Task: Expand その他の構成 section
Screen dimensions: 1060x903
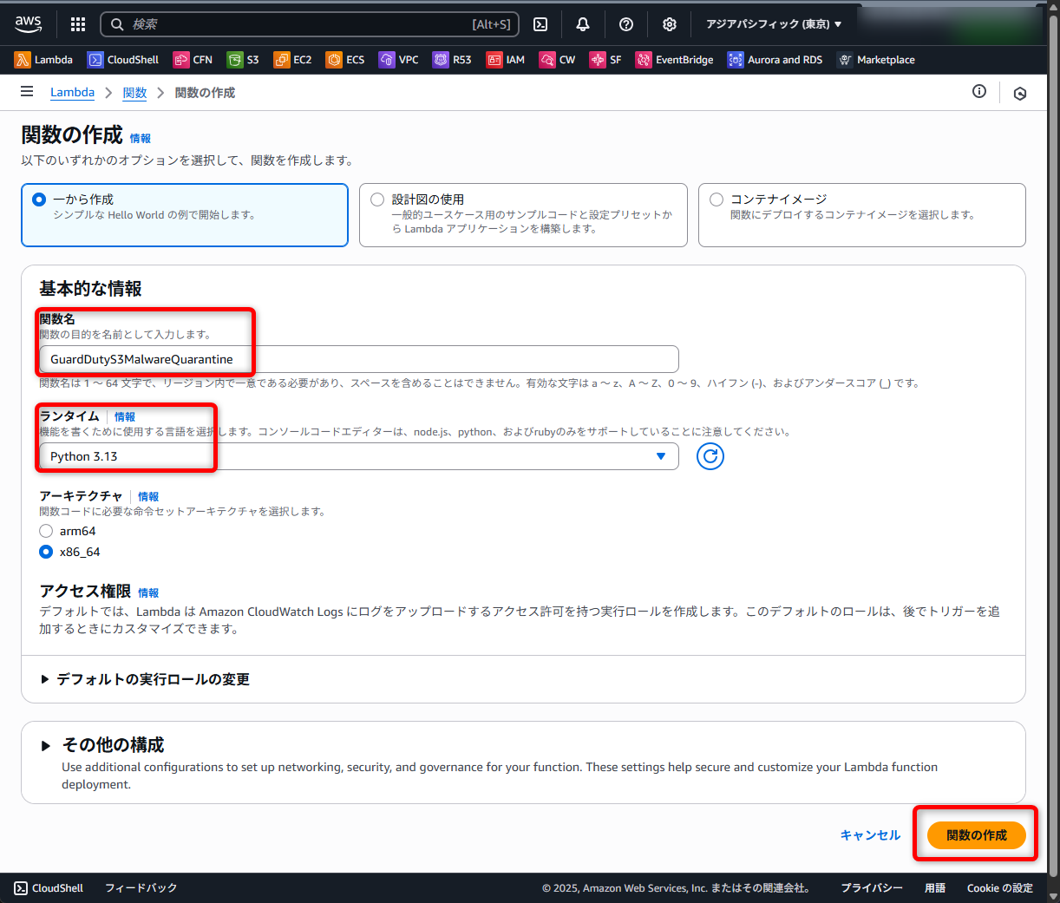Action: tap(104, 745)
